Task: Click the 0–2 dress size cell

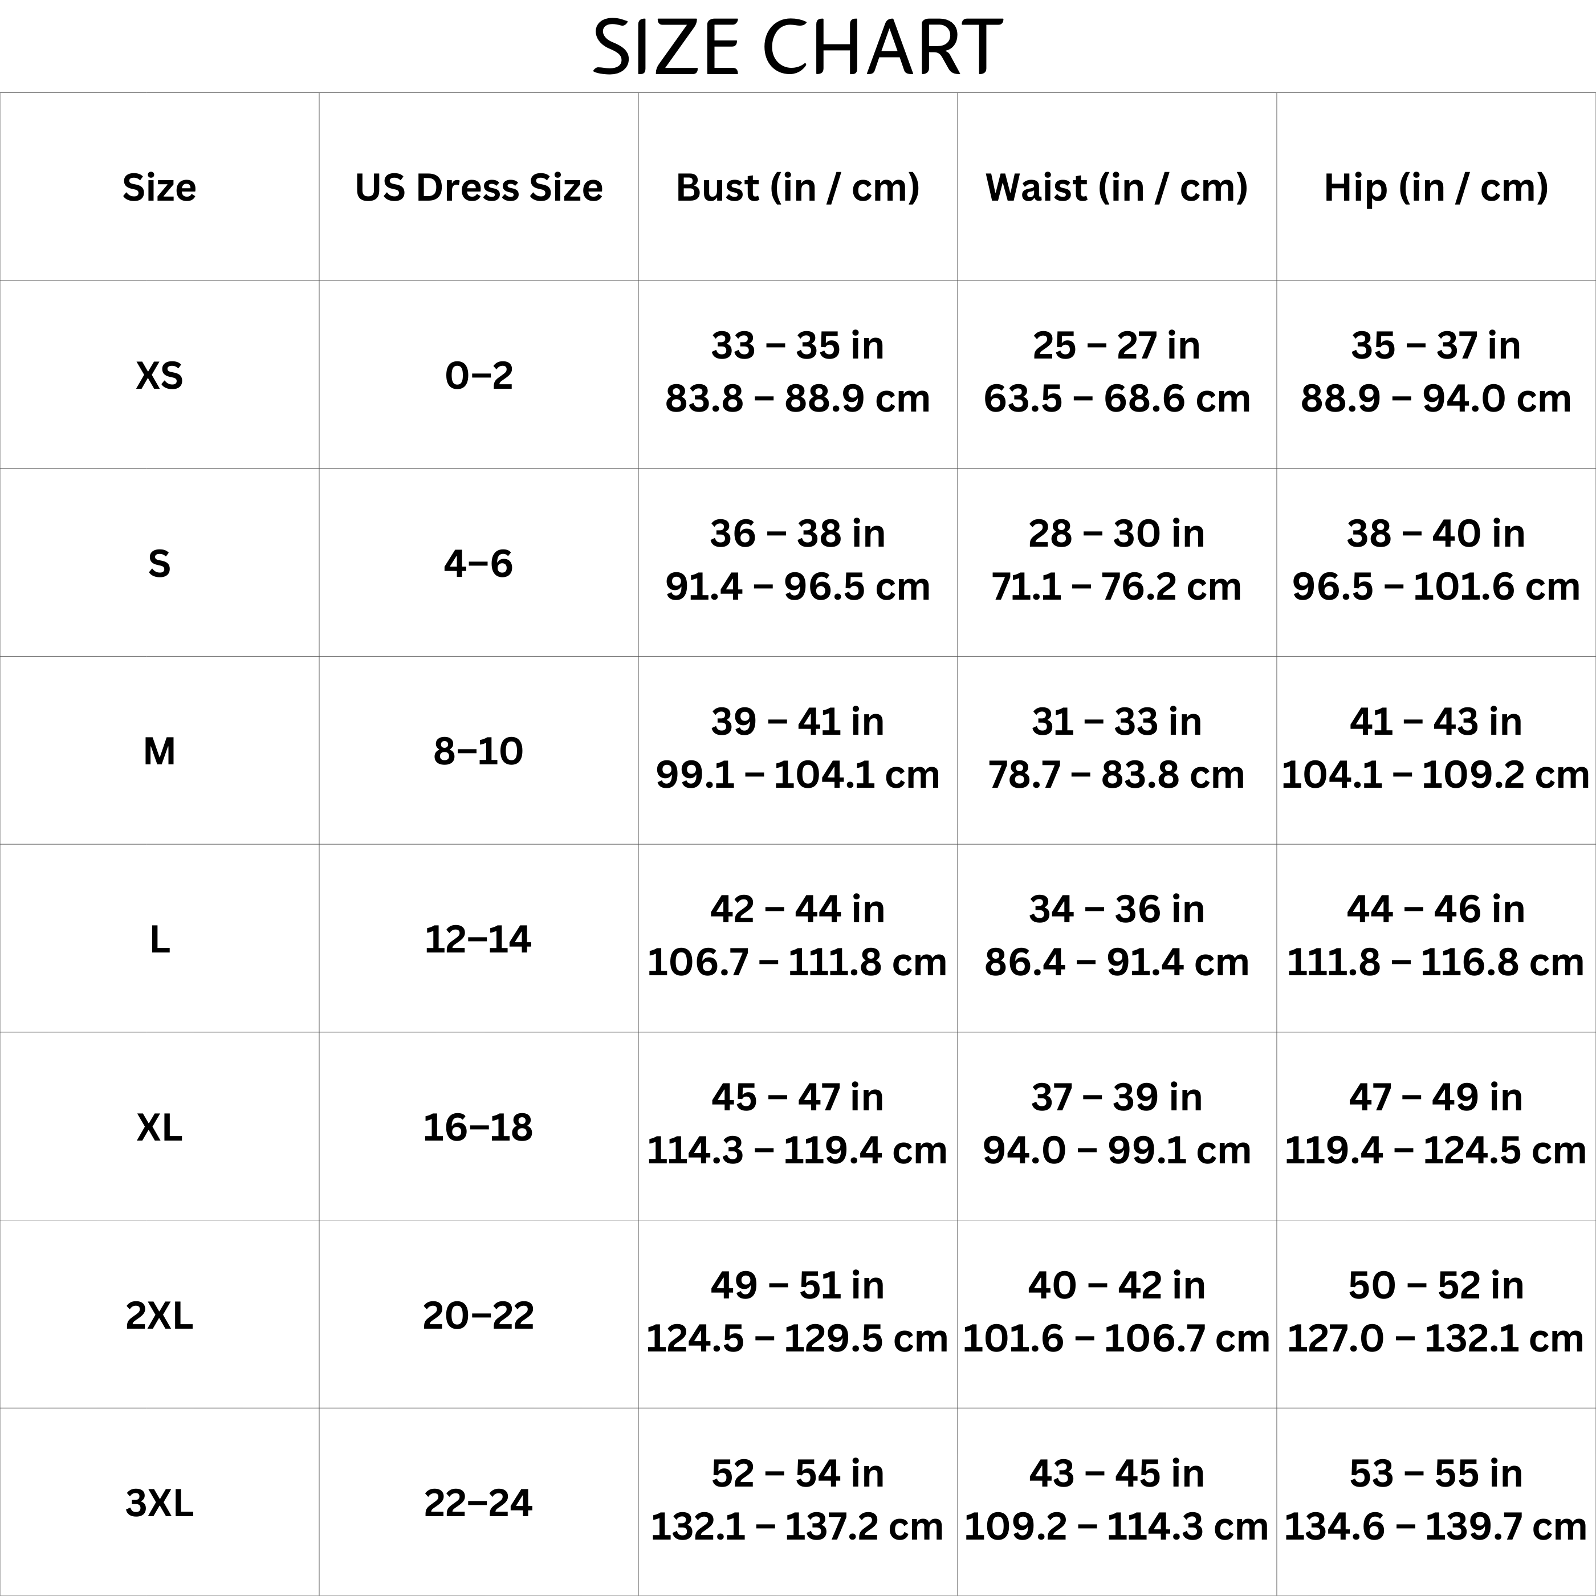Action: [x=478, y=376]
